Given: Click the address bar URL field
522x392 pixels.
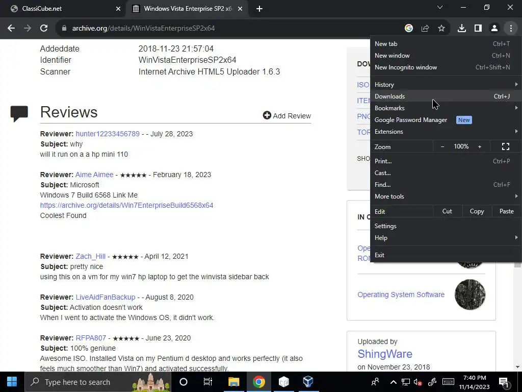Looking at the screenshot, I should point(230,29).
